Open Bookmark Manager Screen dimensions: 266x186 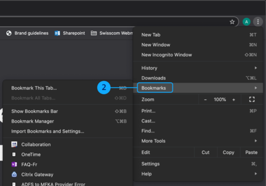click(32, 121)
